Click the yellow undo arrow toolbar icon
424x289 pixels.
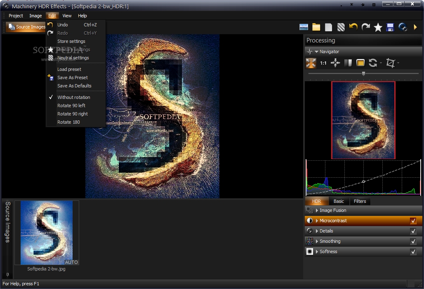[353, 27]
